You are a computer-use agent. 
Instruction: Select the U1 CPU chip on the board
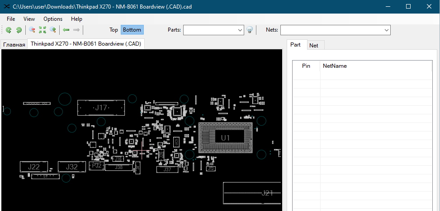(225, 138)
